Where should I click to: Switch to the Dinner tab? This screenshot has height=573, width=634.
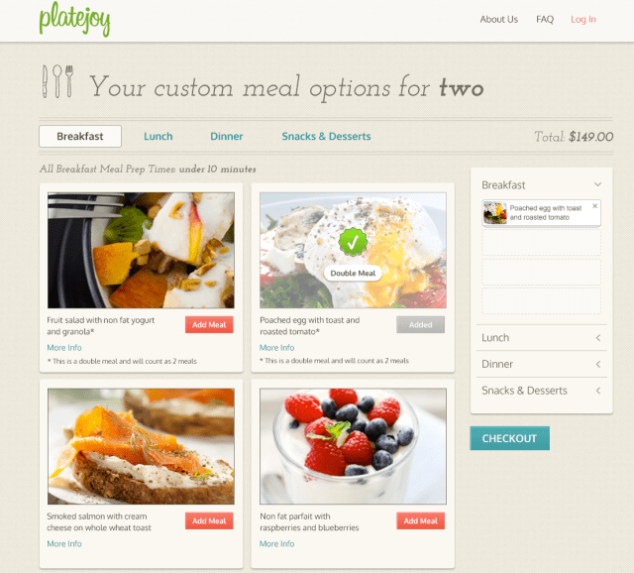[227, 137]
